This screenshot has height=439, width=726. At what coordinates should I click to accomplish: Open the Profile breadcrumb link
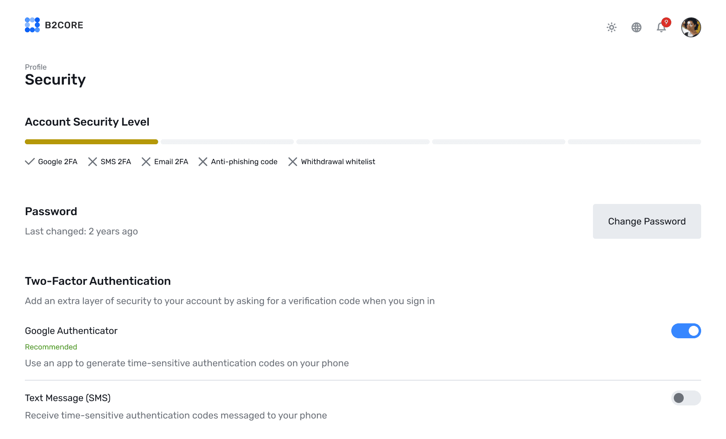(36, 67)
